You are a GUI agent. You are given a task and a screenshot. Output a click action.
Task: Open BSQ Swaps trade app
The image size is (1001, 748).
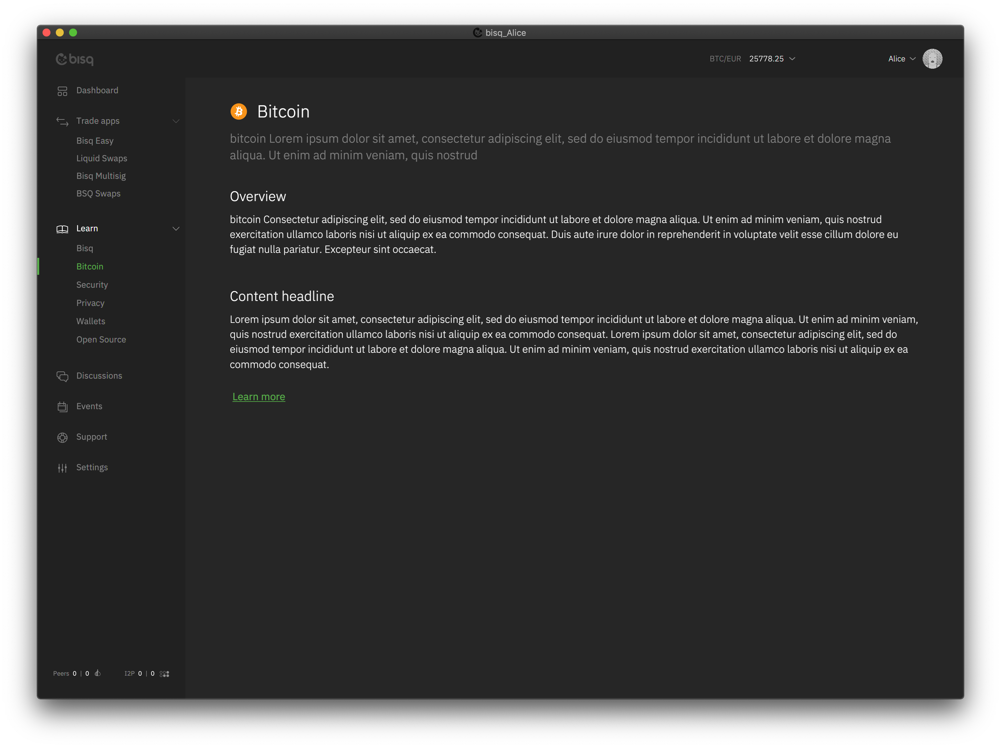(98, 193)
